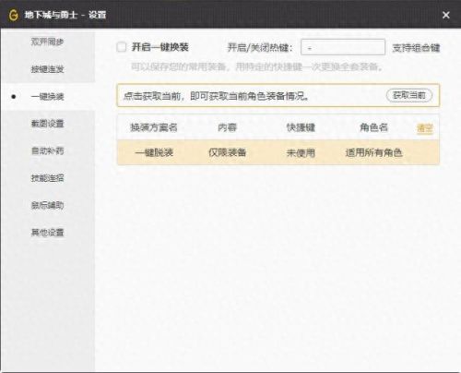Click the 内容 column header
461x373 pixels.
pos(227,127)
